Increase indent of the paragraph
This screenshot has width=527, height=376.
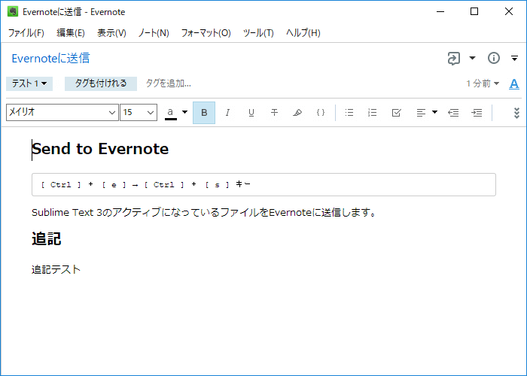[477, 113]
